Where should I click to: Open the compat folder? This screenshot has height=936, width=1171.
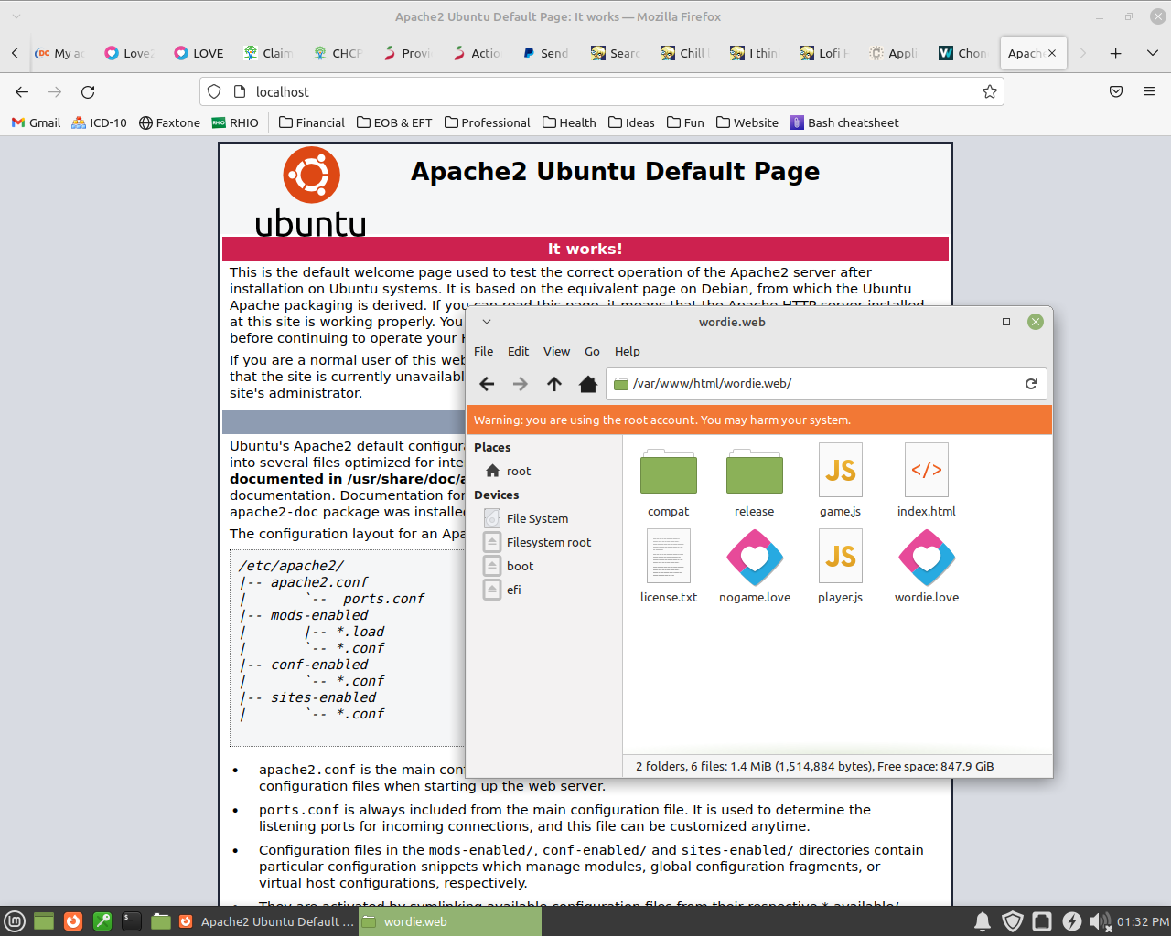(668, 472)
